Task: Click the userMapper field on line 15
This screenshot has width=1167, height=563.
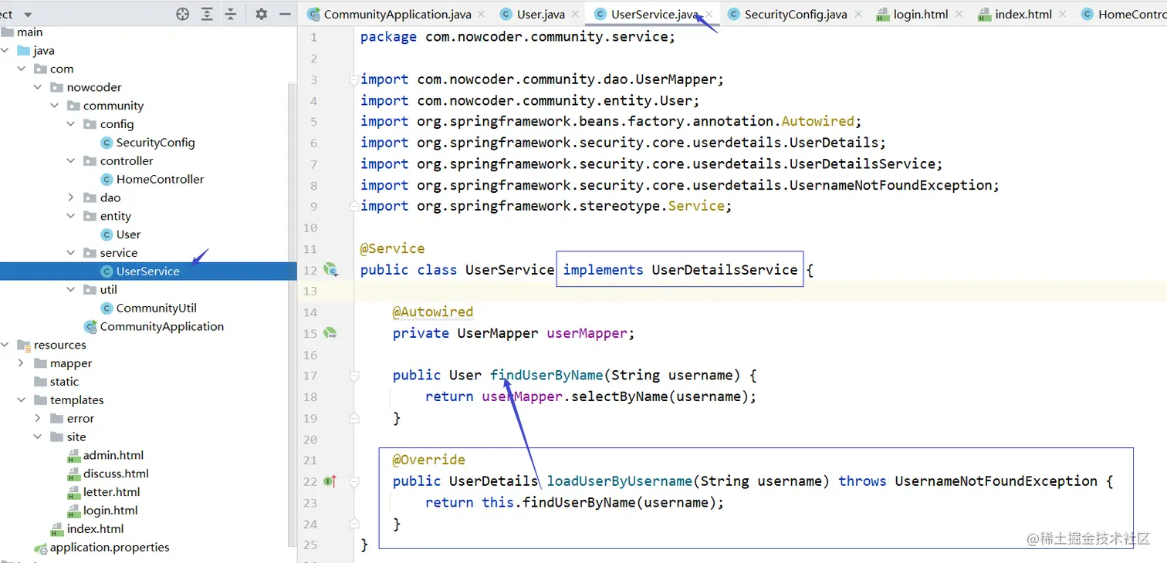Action: pos(587,333)
